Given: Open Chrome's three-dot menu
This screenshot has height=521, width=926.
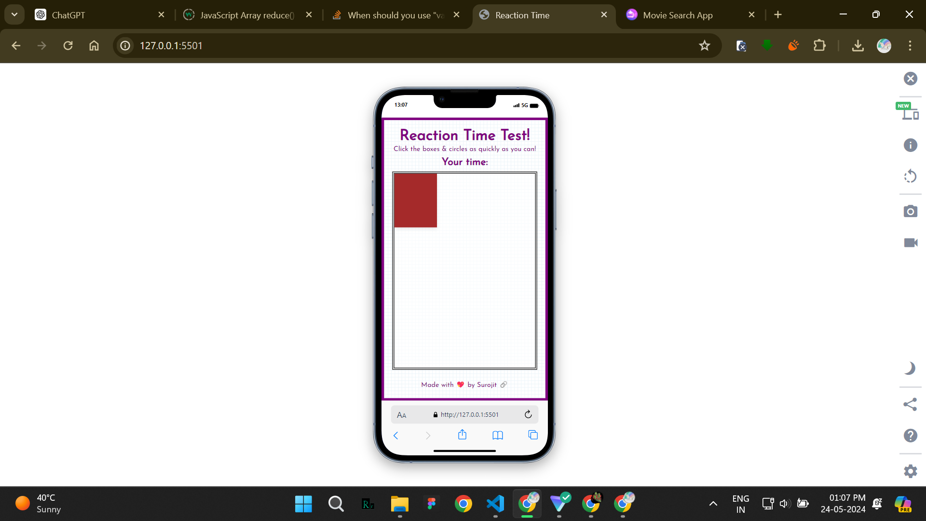Looking at the screenshot, I should pyautogui.click(x=910, y=46).
